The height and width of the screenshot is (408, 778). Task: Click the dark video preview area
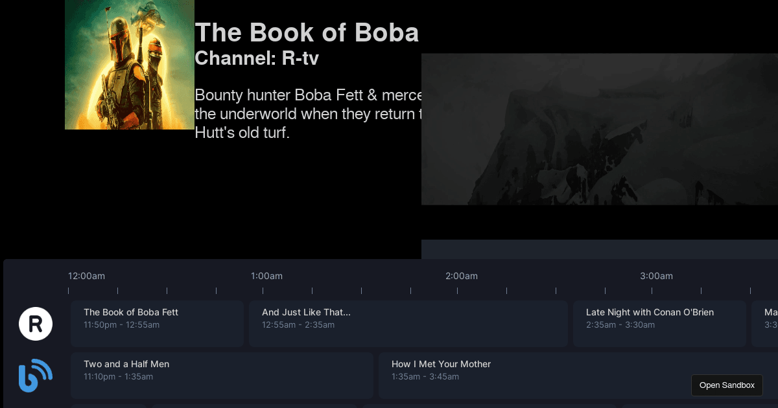599,130
